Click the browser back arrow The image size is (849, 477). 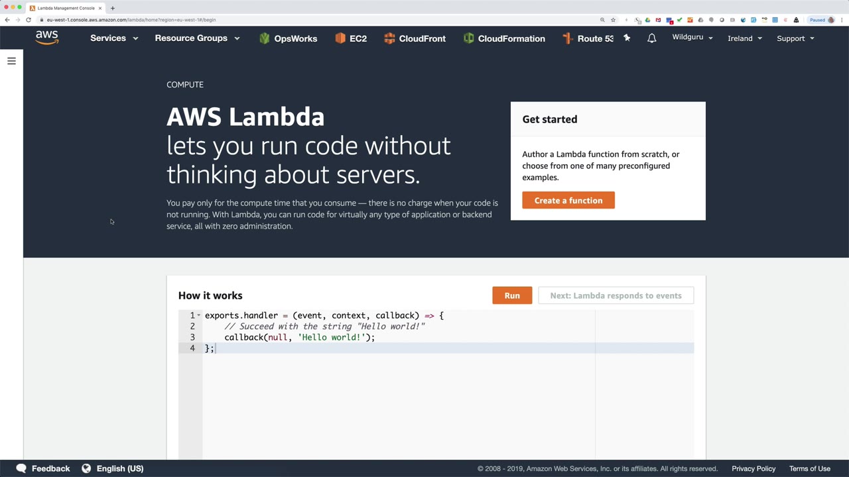tap(7, 20)
